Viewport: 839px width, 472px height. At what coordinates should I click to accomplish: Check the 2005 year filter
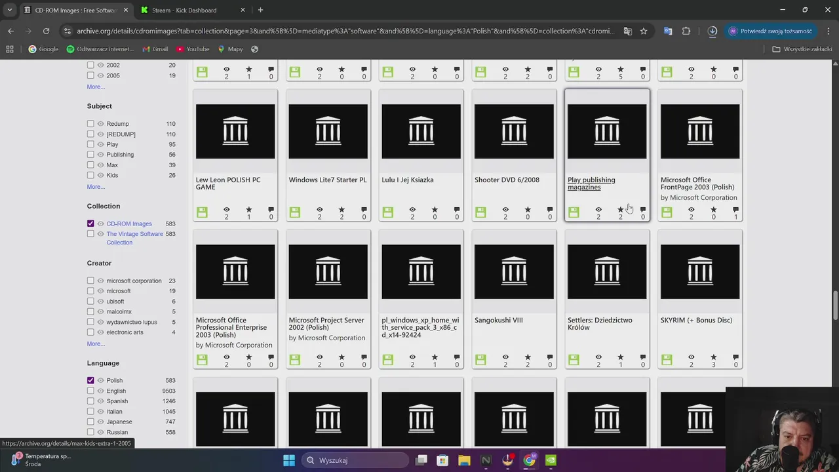[91, 75]
